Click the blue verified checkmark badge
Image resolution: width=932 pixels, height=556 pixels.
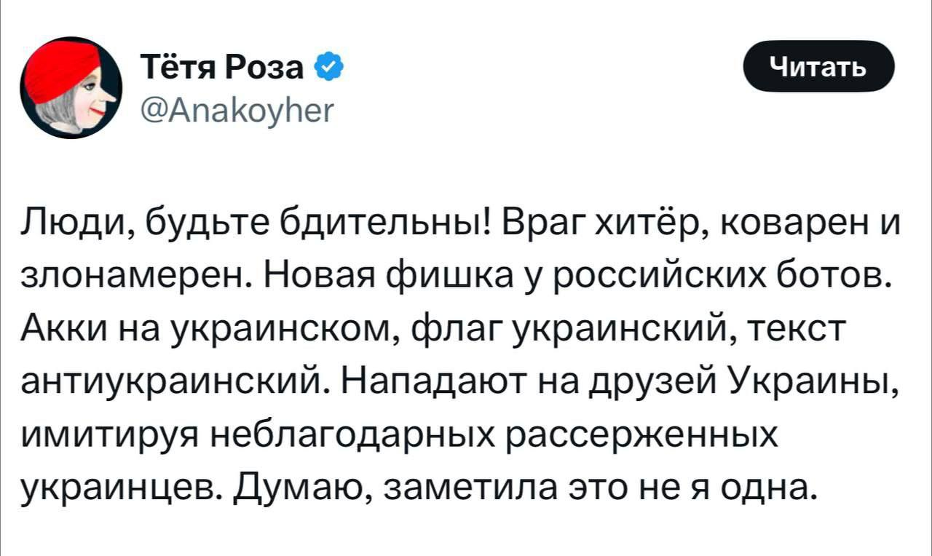(x=326, y=69)
